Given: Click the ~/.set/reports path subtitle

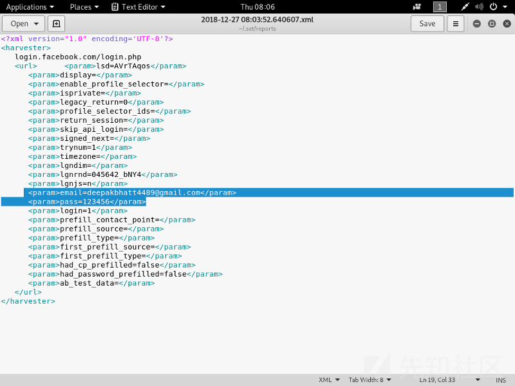Looking at the screenshot, I should pyautogui.click(x=257, y=29).
